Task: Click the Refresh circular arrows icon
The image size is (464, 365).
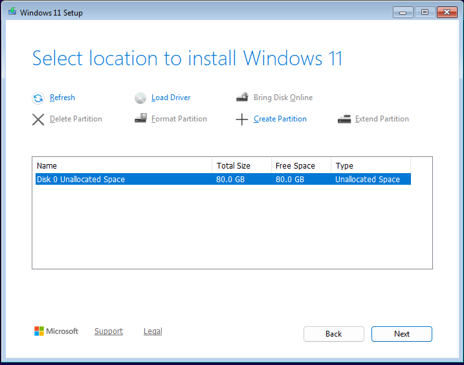Action: (38, 98)
